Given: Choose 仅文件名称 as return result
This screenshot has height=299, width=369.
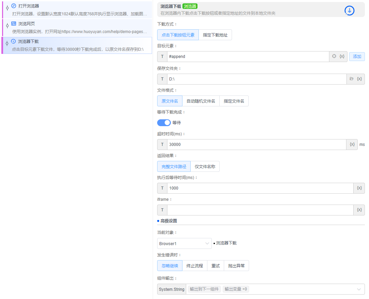Looking at the screenshot, I should tap(205, 167).
